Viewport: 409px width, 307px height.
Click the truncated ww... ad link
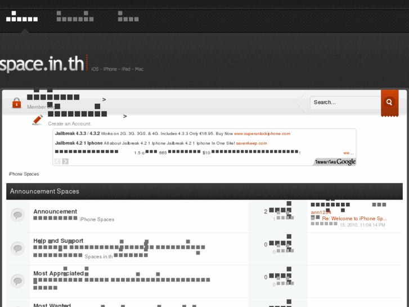(x=348, y=153)
